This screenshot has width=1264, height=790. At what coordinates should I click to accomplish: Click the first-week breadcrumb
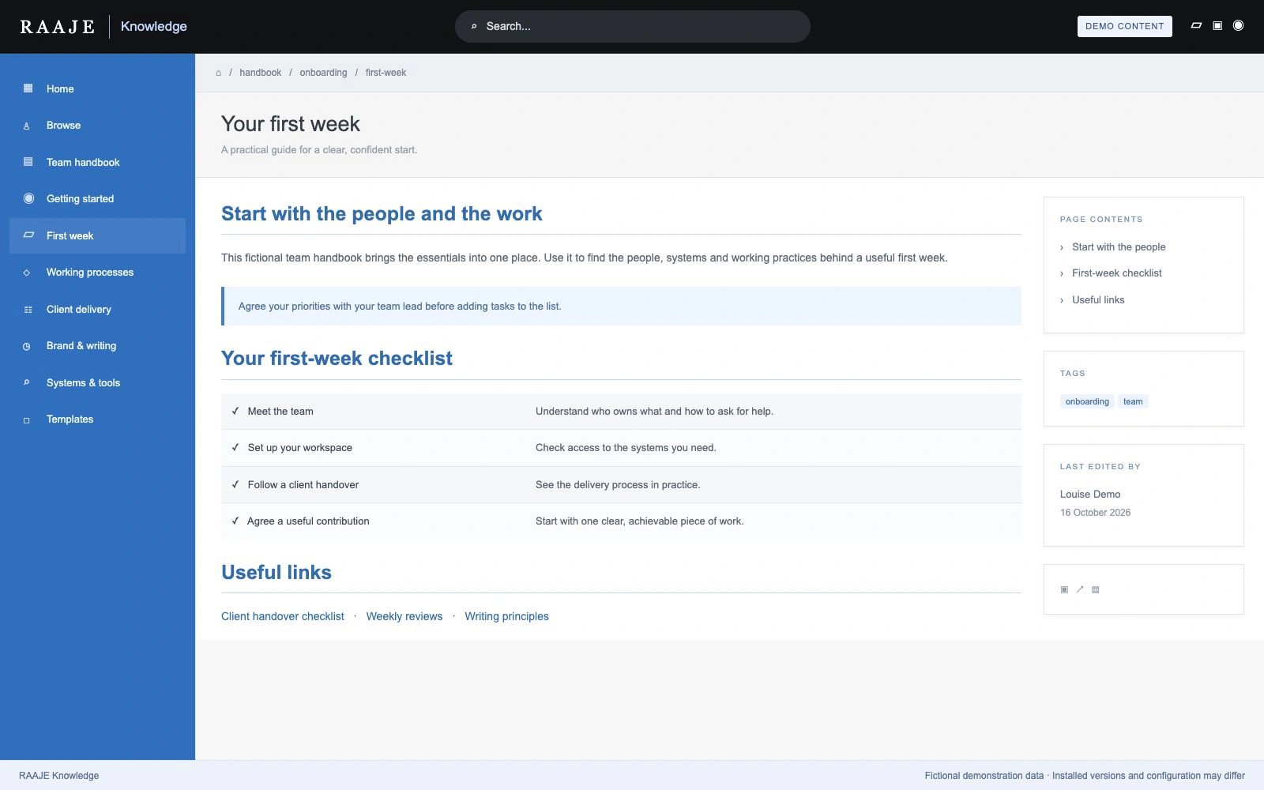[x=386, y=73]
